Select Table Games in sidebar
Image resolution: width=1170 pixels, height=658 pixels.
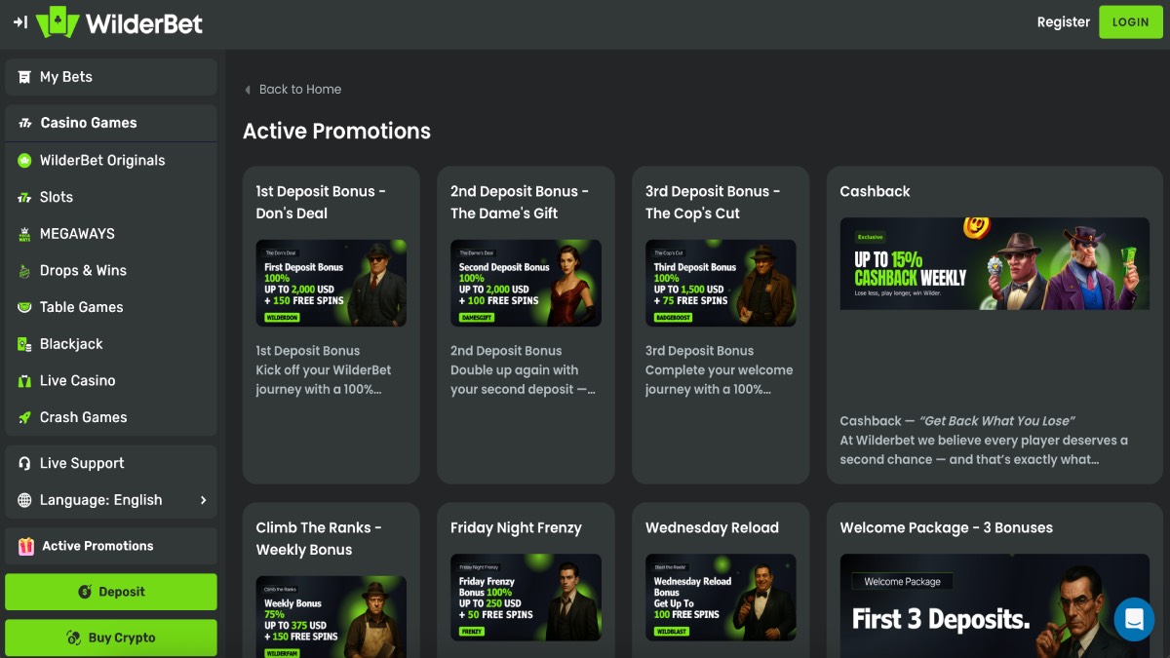(81, 307)
